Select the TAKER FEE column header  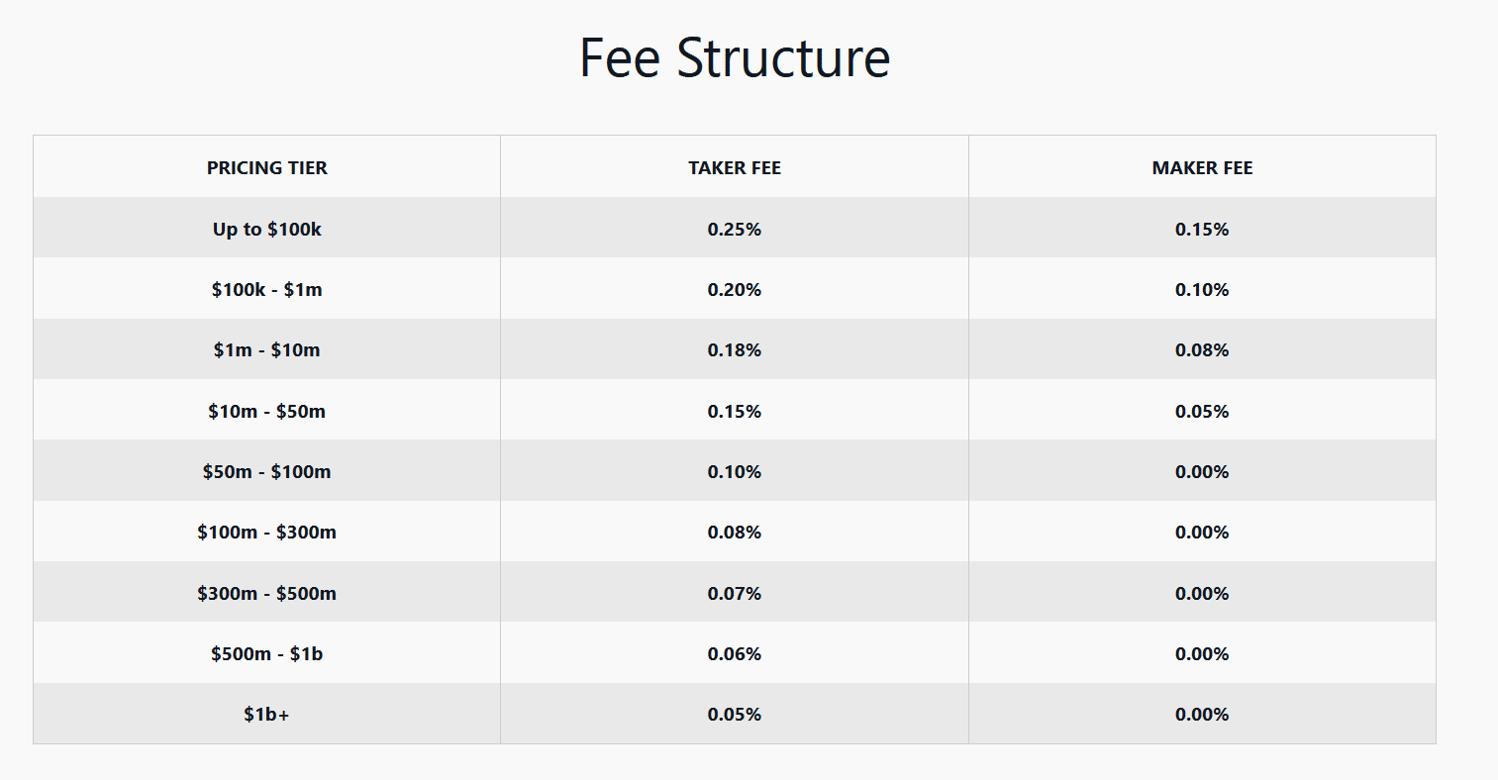[735, 167]
